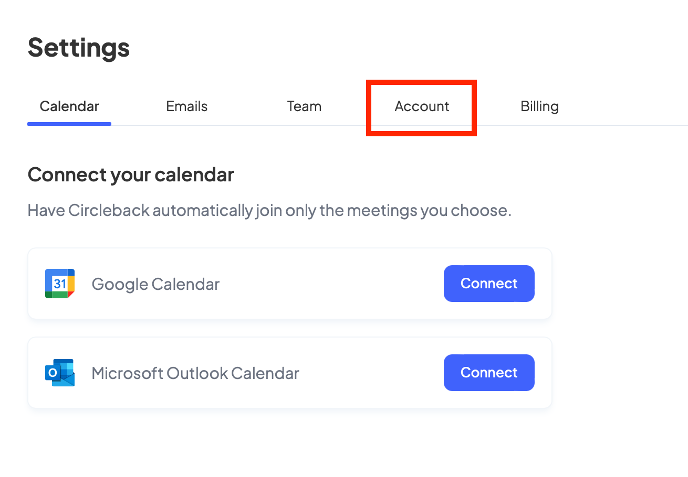Viewport: 688px width, 477px height.
Task: Click the Microsoft Outlook logo icon
Action: 60,373
